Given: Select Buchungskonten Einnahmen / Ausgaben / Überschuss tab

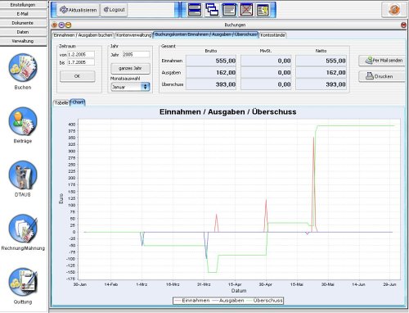Looking at the screenshot, I should click(206, 34).
